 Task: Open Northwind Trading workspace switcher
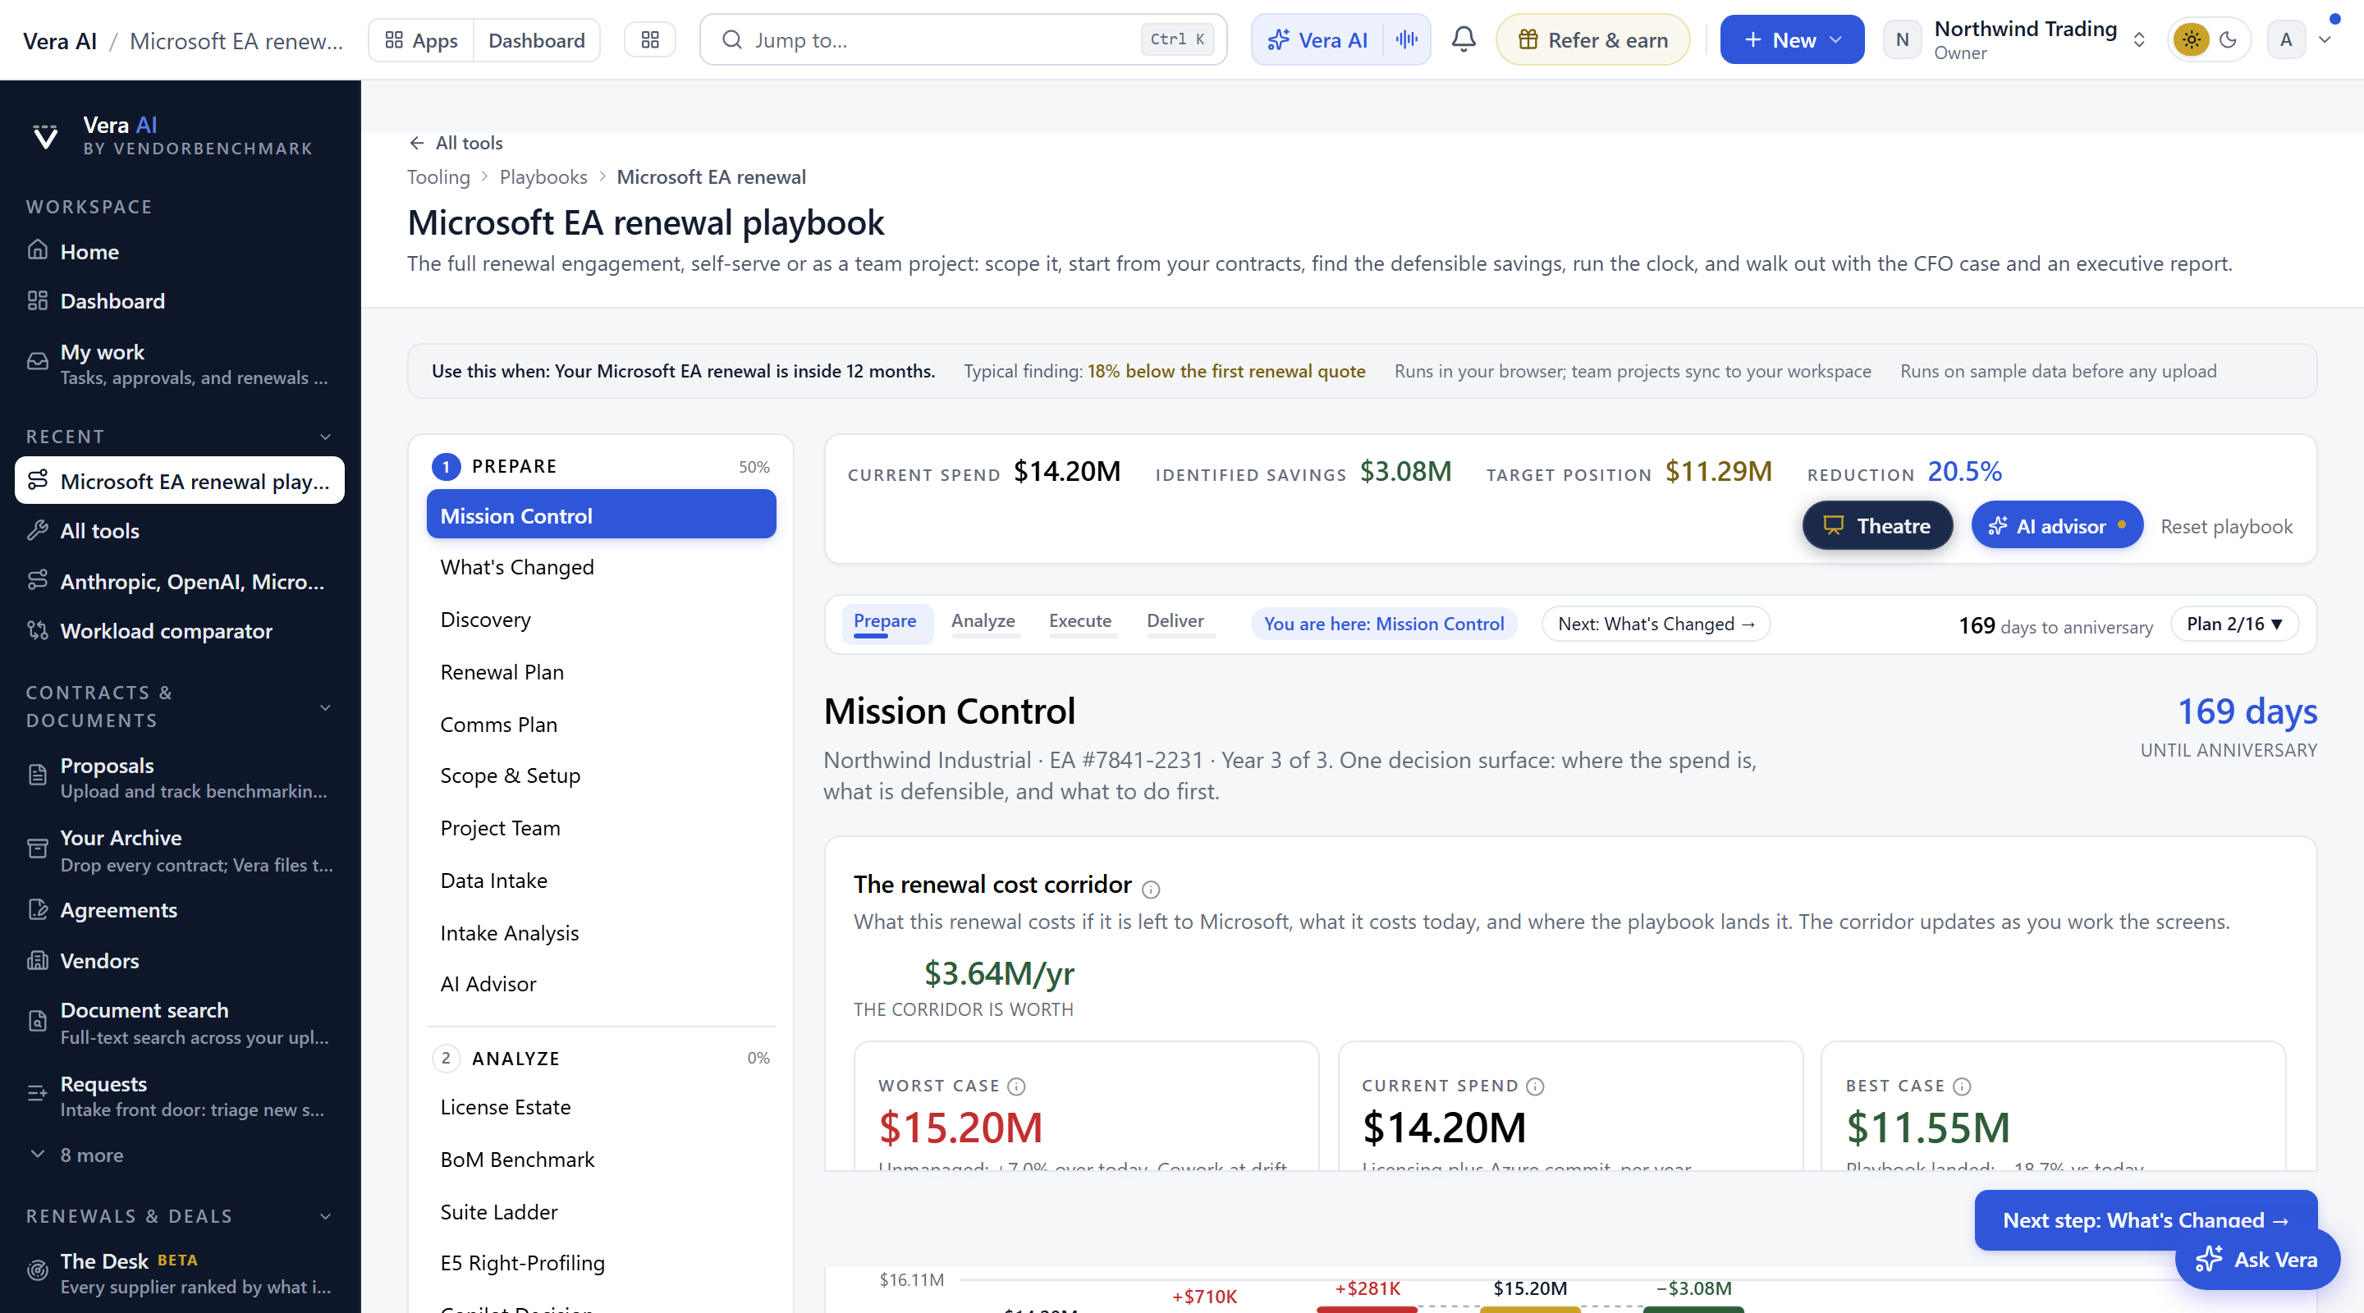(2017, 39)
